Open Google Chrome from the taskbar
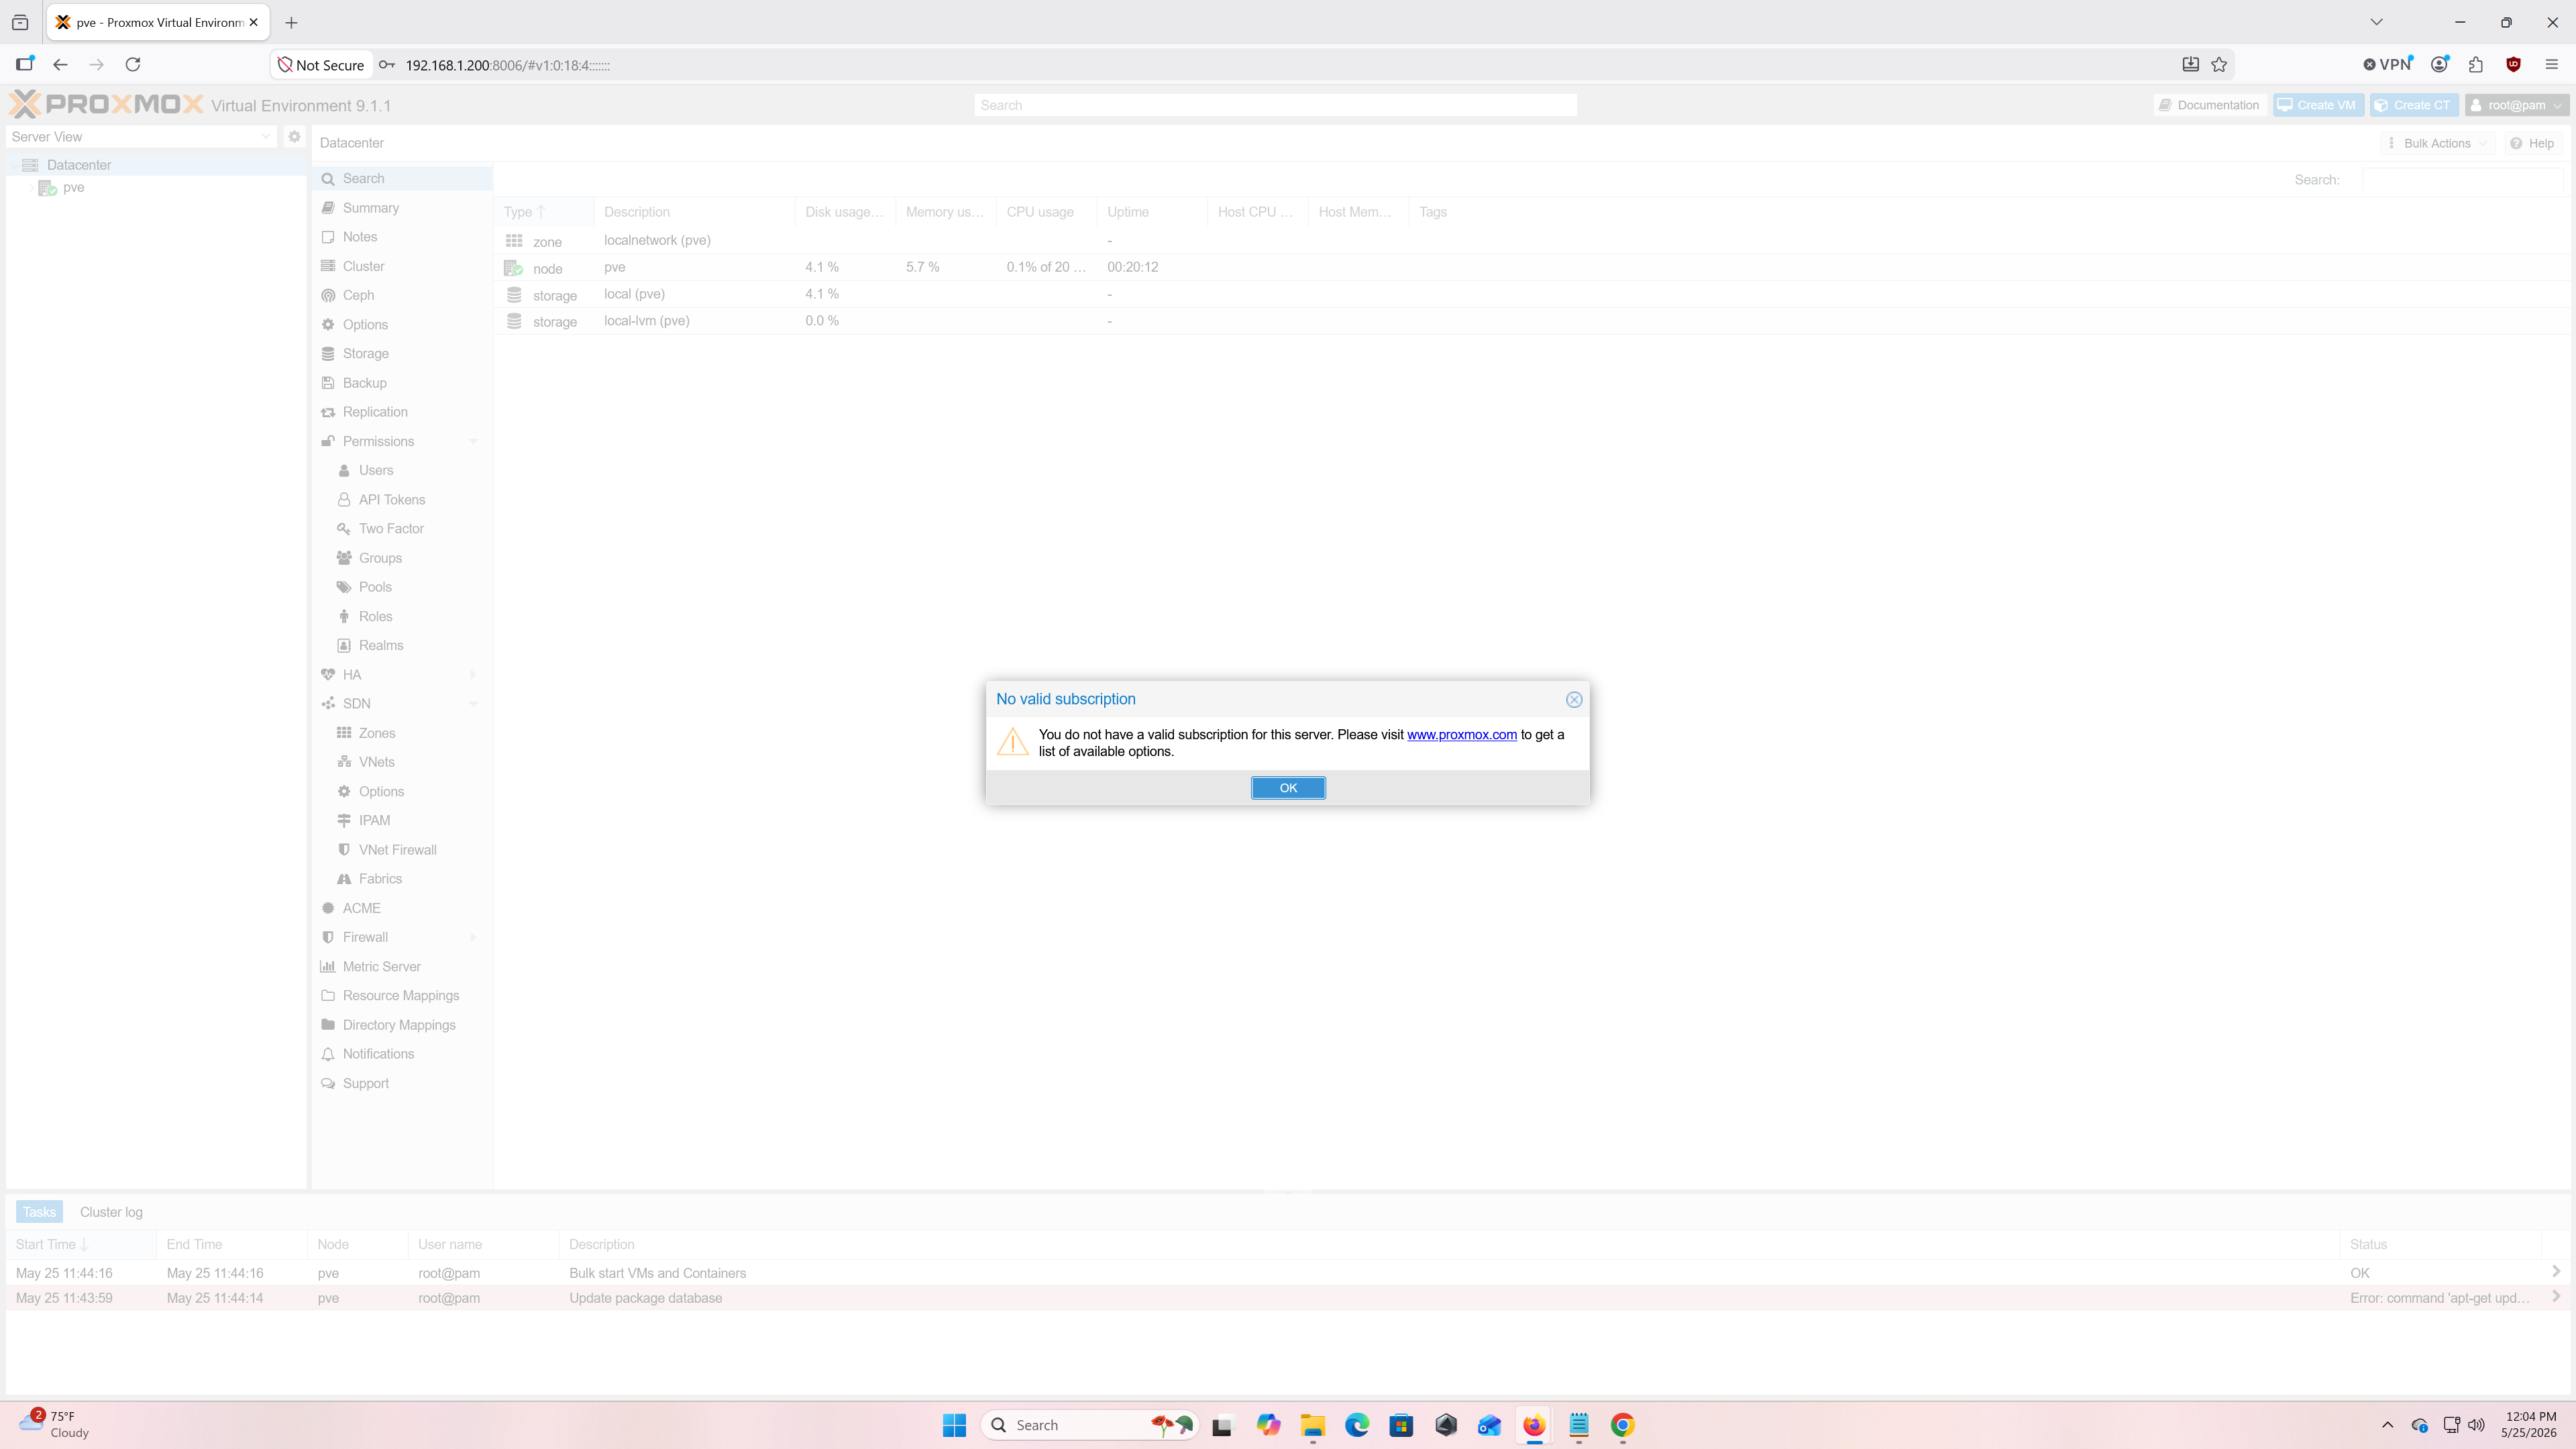The height and width of the screenshot is (1449, 2576). click(x=1622, y=1425)
